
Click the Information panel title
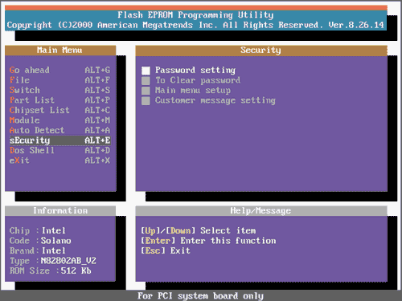click(x=60, y=210)
